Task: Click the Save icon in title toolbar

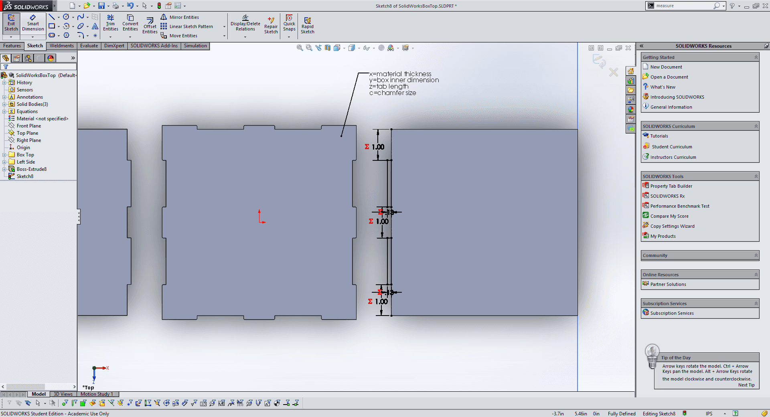Action: click(x=101, y=6)
